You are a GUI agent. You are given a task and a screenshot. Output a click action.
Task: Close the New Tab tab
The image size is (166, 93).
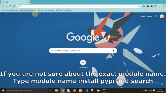pos(28,2)
